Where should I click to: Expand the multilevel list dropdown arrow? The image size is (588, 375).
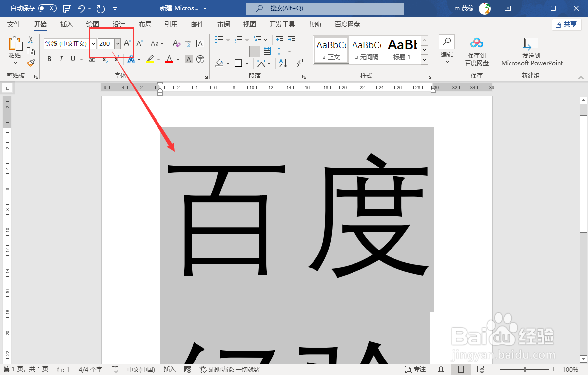[x=266, y=40]
